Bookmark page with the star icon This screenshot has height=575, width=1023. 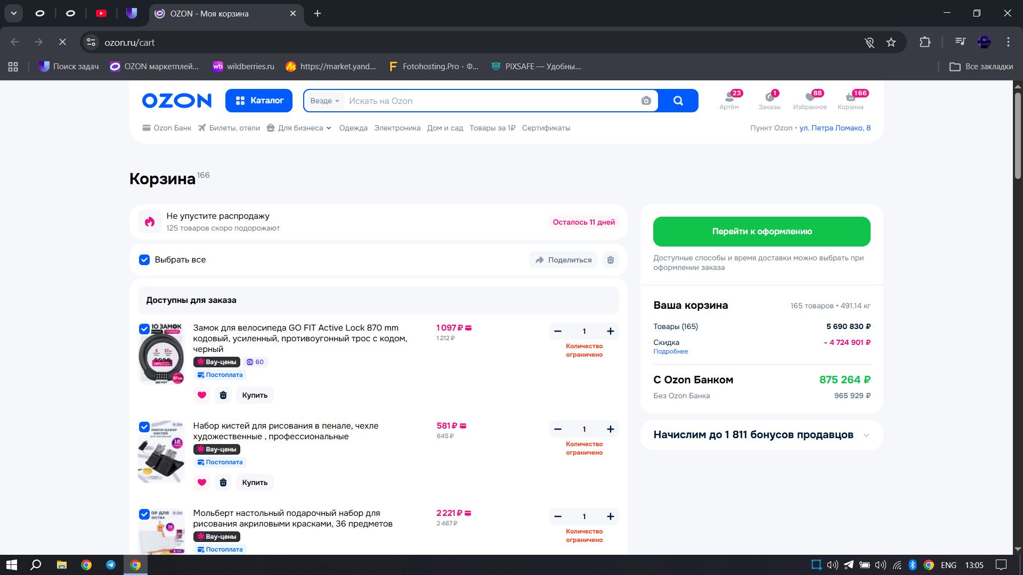click(x=891, y=42)
